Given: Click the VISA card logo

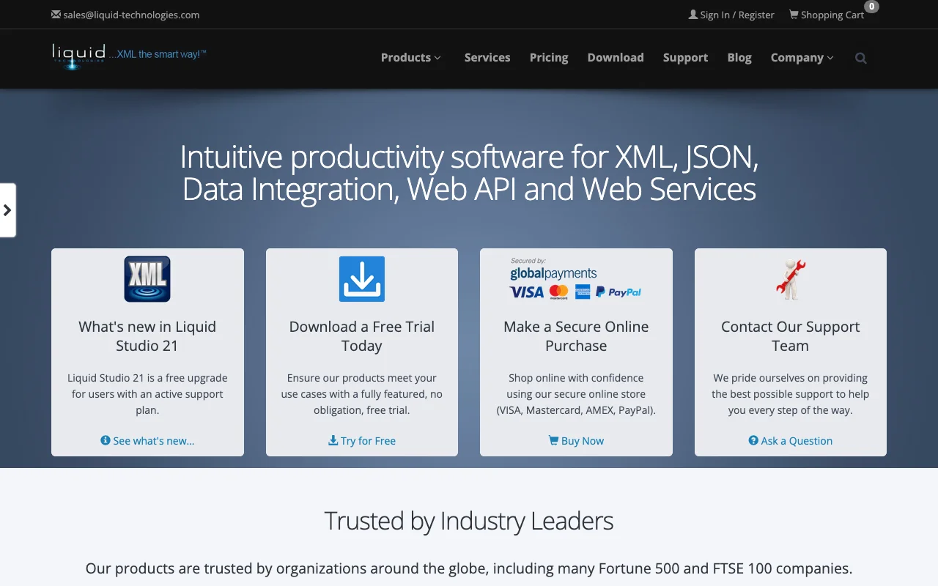Looking at the screenshot, I should tap(527, 292).
